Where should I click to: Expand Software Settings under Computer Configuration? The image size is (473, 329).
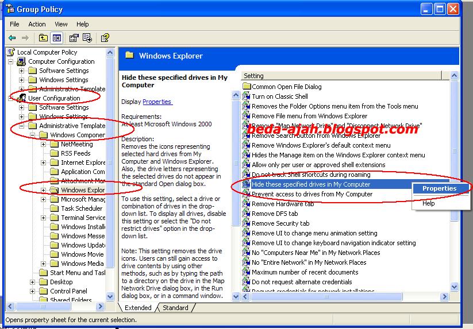pyautogui.click(x=22, y=71)
